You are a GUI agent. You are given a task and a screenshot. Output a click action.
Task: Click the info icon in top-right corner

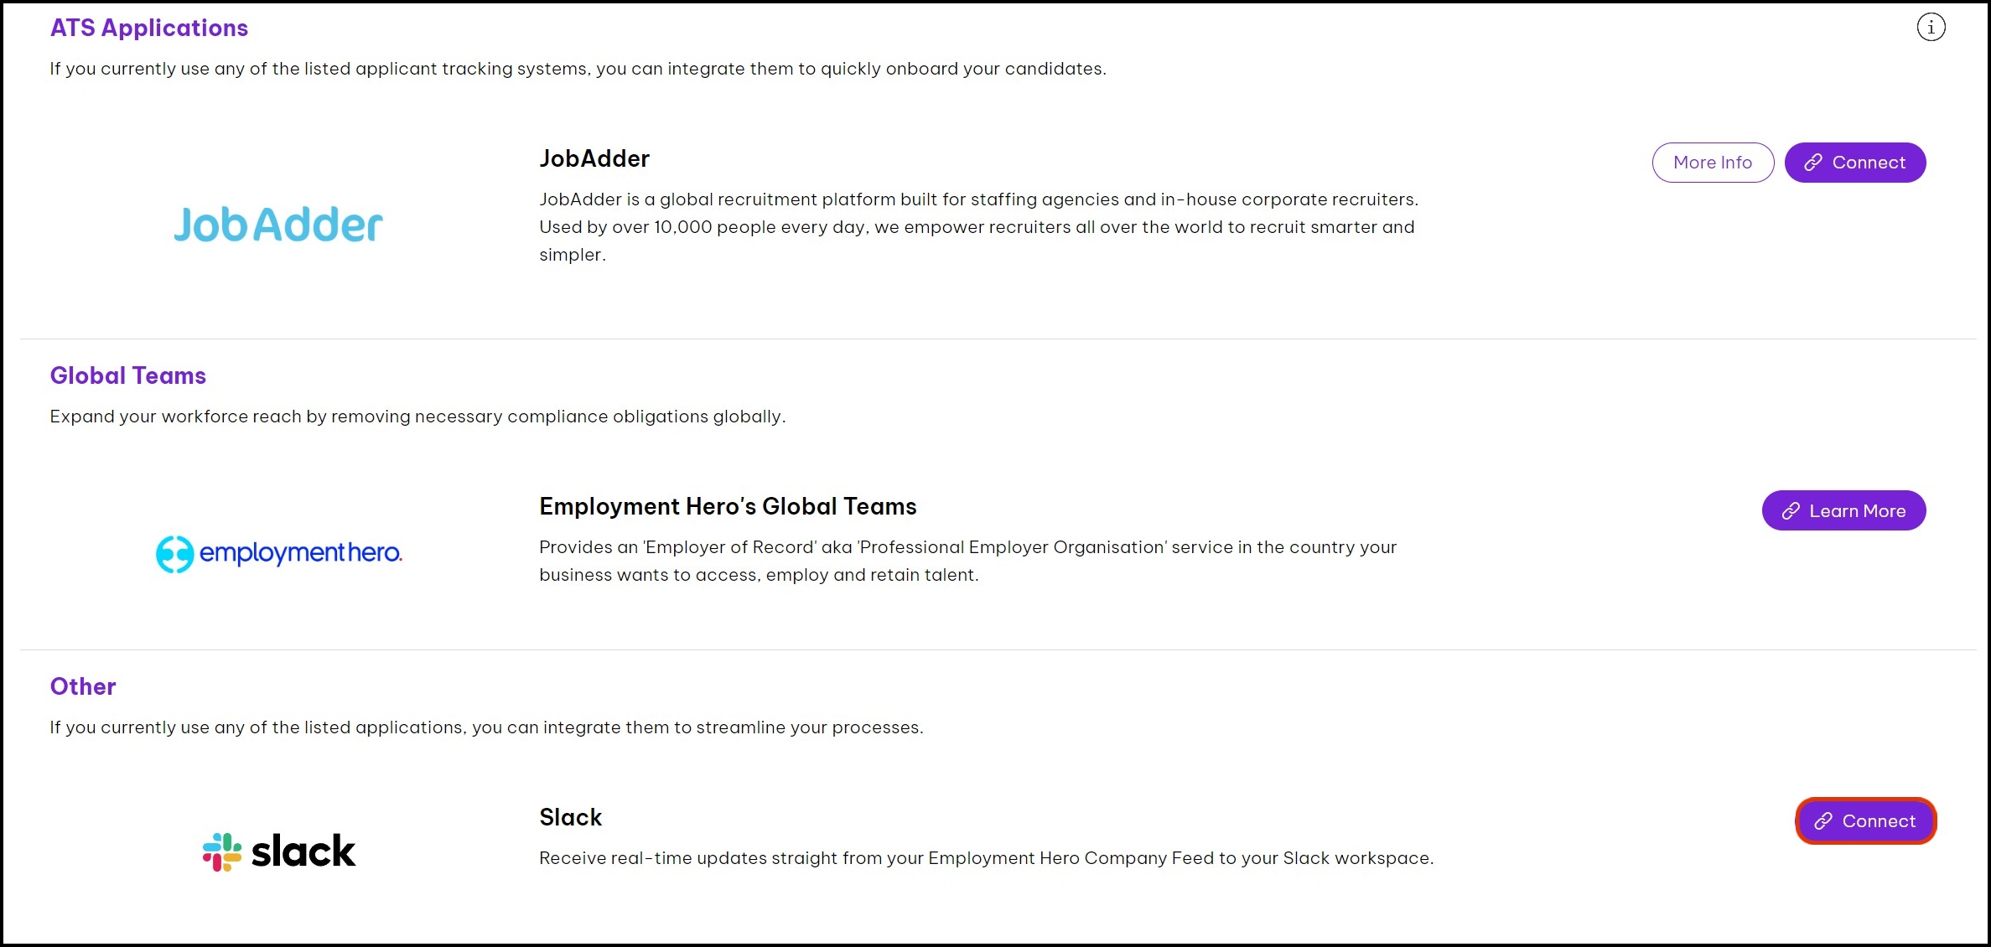click(1931, 28)
